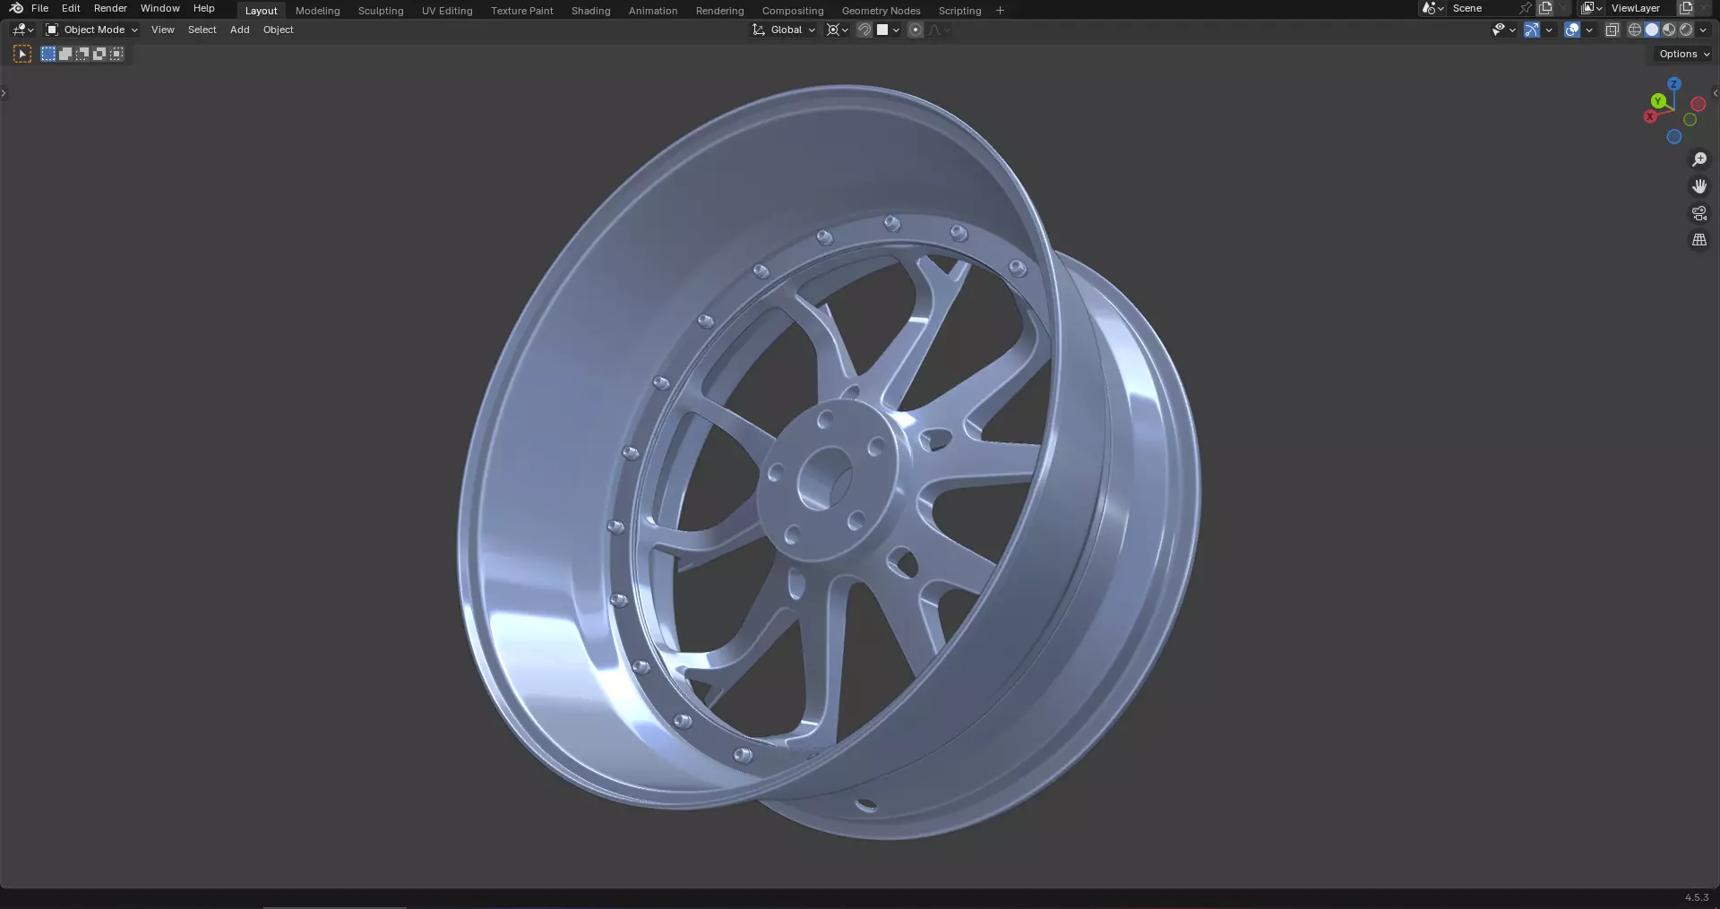Open the Window menu
This screenshot has width=1720, height=909.
[159, 8]
